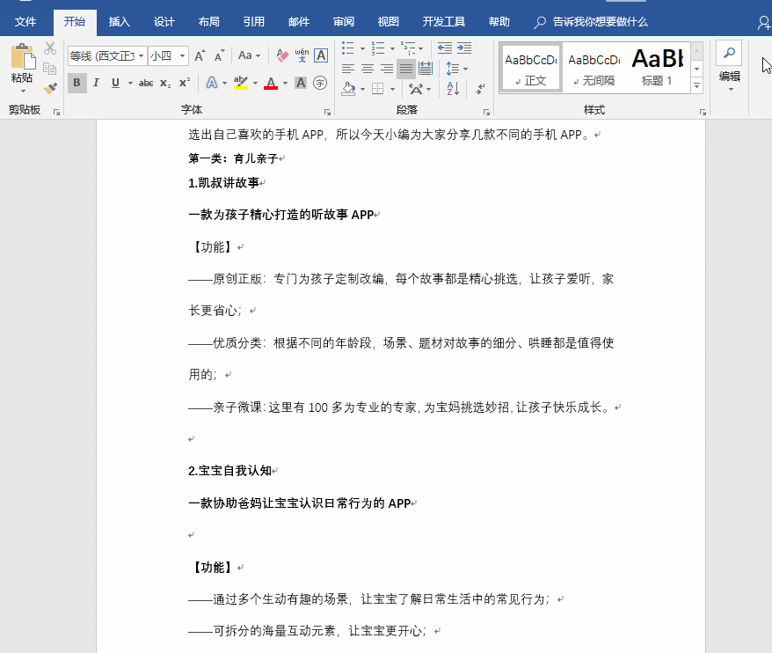Expand the font color dropdown arrow
This screenshot has height=653, width=772.
[284, 81]
